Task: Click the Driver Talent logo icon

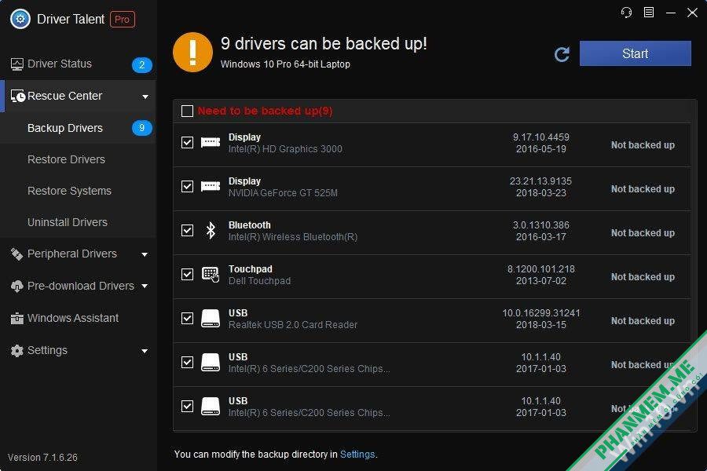Action: click(20, 19)
